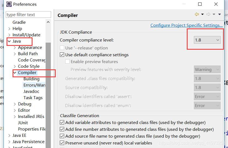The image size is (228, 148).
Task: Toggle Add variable attributes checkbox
Action: tap(62, 122)
